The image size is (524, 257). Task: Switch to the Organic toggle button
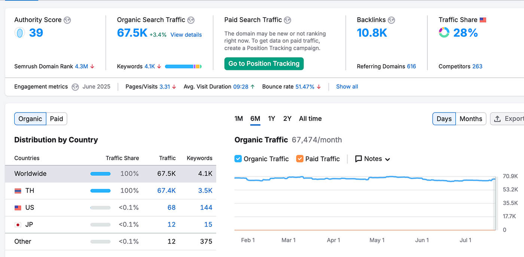click(30, 119)
